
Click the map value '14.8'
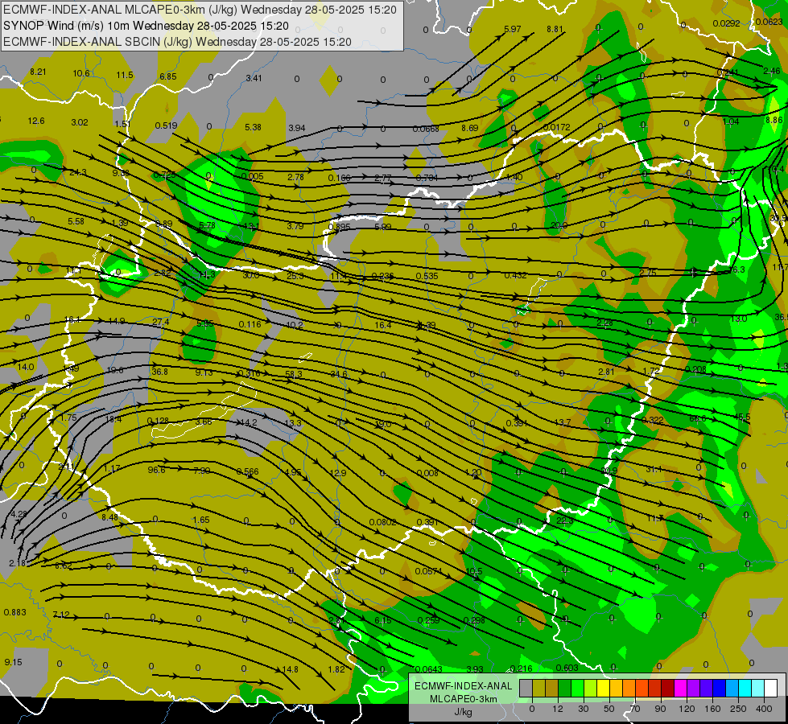290,669
